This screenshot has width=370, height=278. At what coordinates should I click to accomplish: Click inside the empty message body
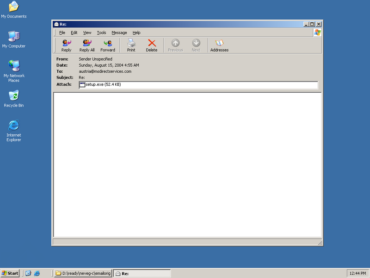click(x=187, y=164)
